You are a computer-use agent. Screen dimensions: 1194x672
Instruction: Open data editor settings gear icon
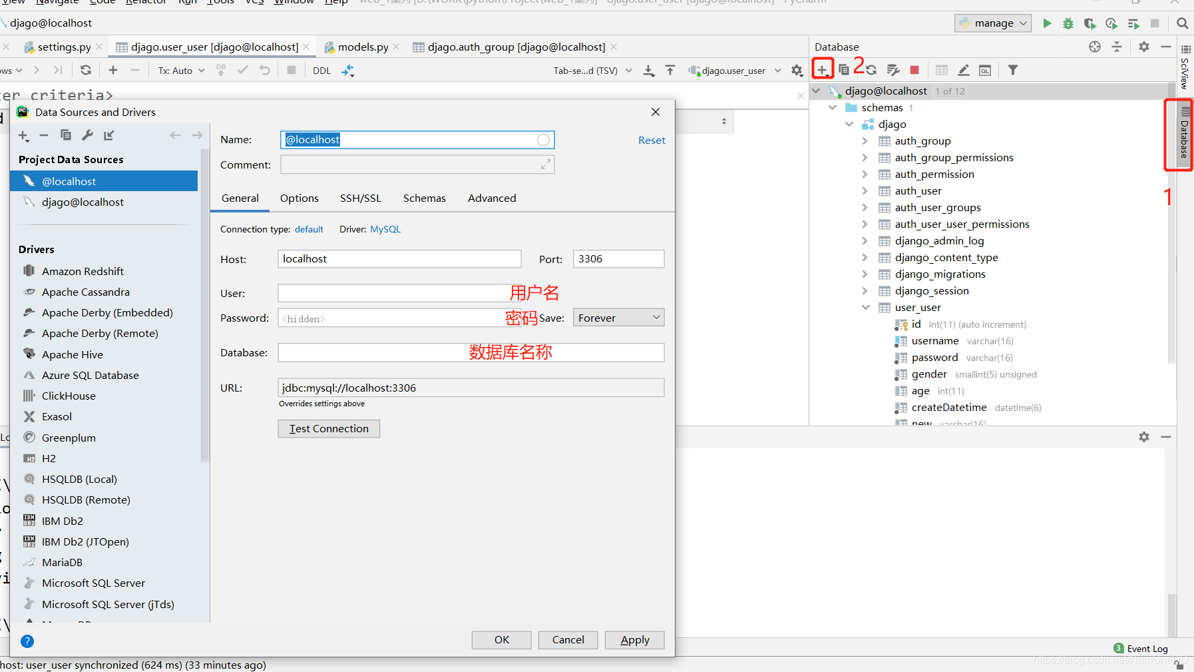point(797,71)
